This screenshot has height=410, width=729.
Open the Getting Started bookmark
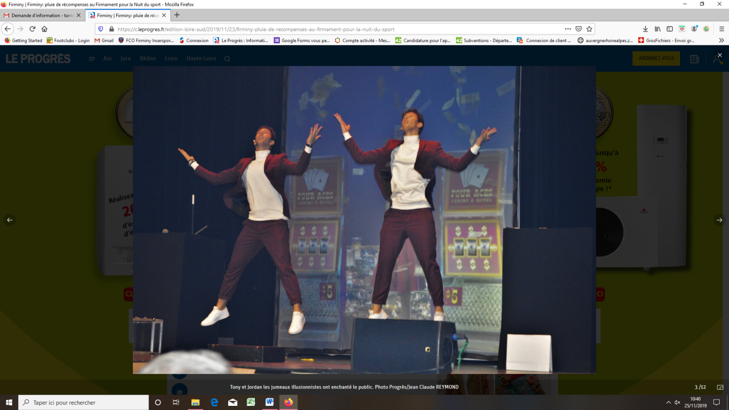pyautogui.click(x=23, y=40)
